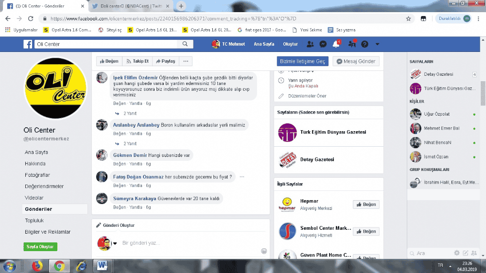Open Messenger icon in top bar
The image size is (486, 273).
[x=323, y=44]
